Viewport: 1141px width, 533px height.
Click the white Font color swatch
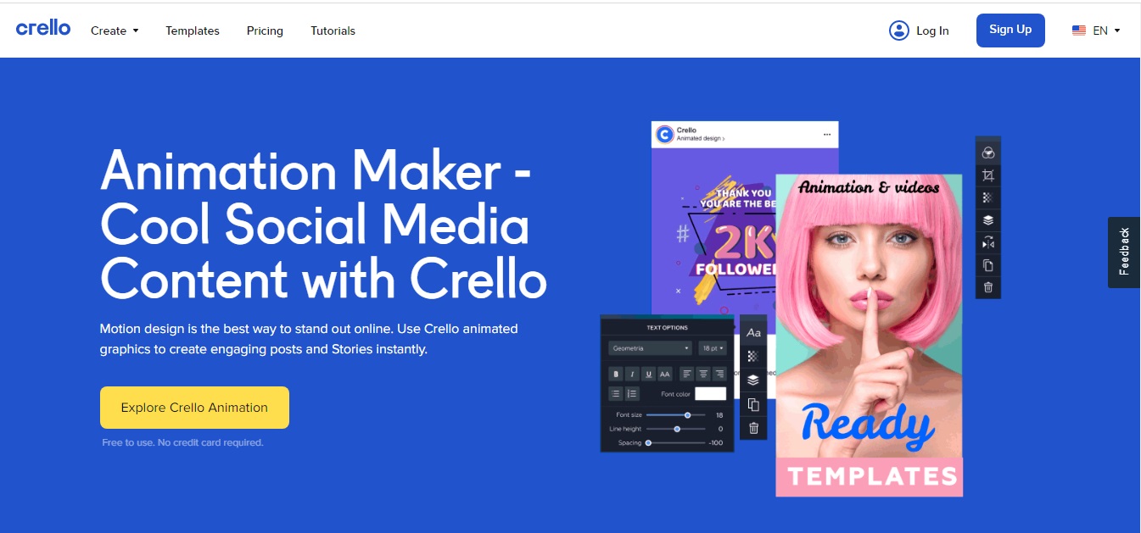coord(711,393)
